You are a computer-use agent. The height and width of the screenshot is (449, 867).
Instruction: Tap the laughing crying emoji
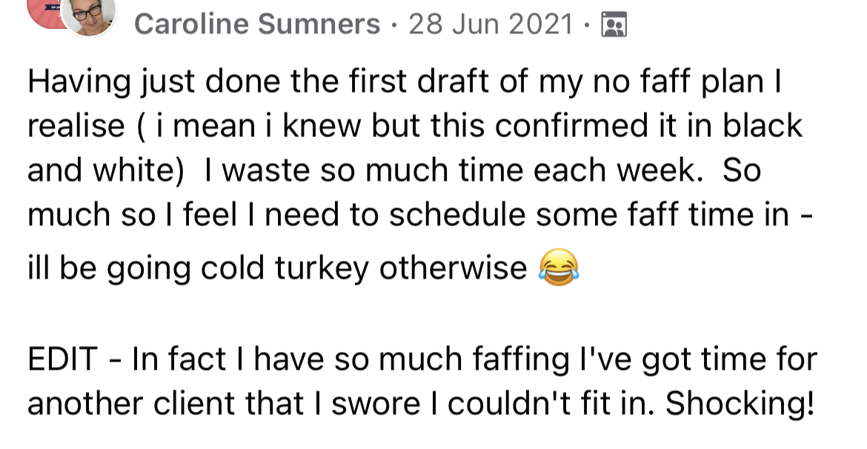[559, 268]
